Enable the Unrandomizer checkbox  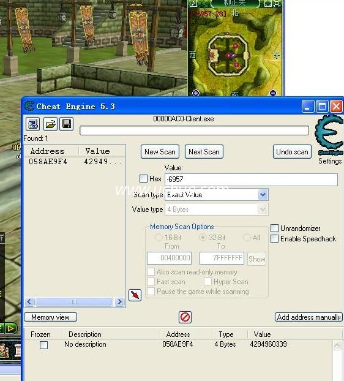pos(274,228)
